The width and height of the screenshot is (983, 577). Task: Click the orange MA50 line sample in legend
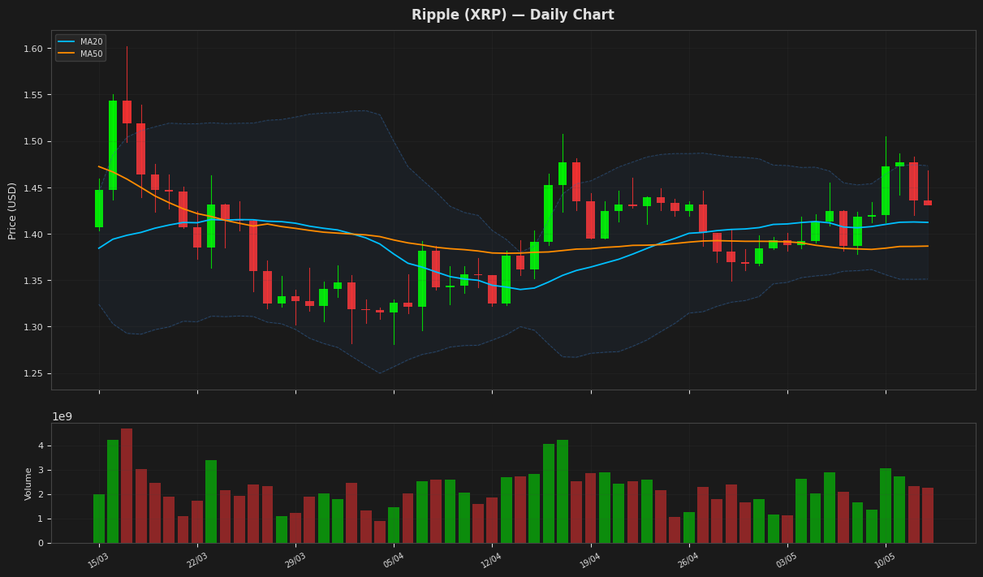(67, 54)
